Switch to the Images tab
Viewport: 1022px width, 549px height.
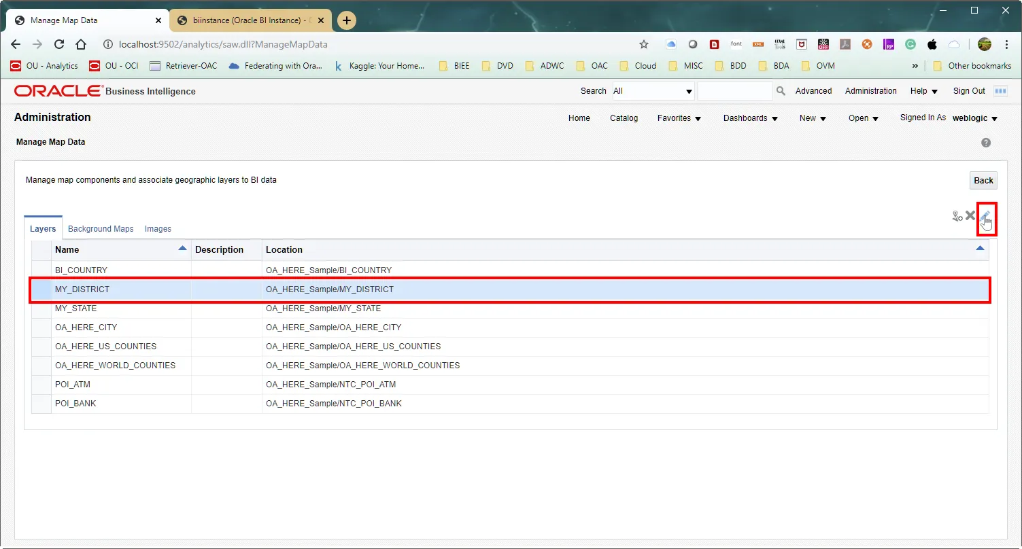(x=158, y=229)
